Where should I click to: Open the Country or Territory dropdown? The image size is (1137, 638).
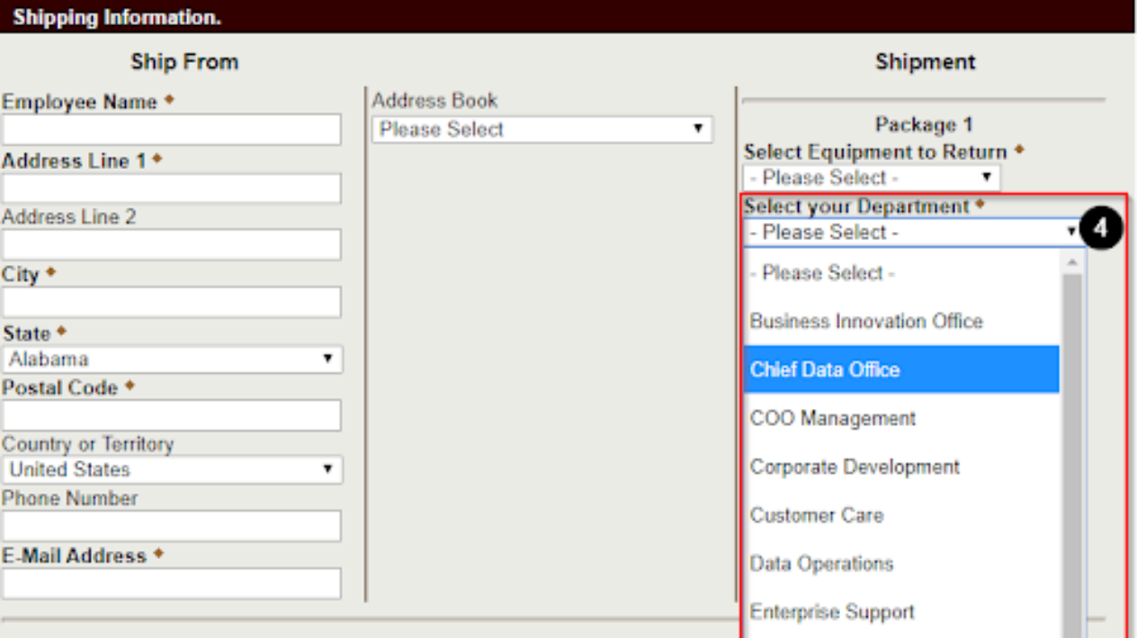pos(171,470)
